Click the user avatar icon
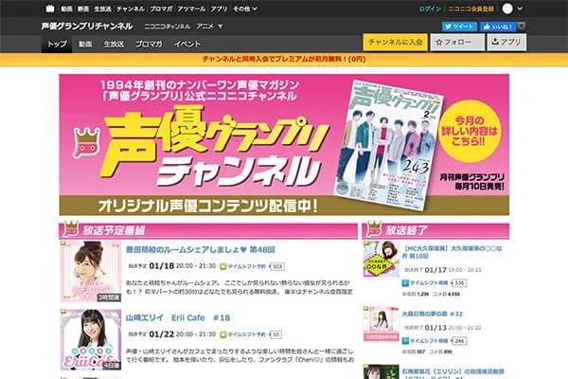Image resolution: width=568 pixels, height=379 pixels. click(507, 9)
